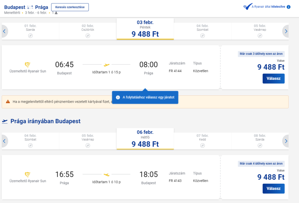Click the FR 4143 flight number
299x203 pixels.
coord(175,181)
